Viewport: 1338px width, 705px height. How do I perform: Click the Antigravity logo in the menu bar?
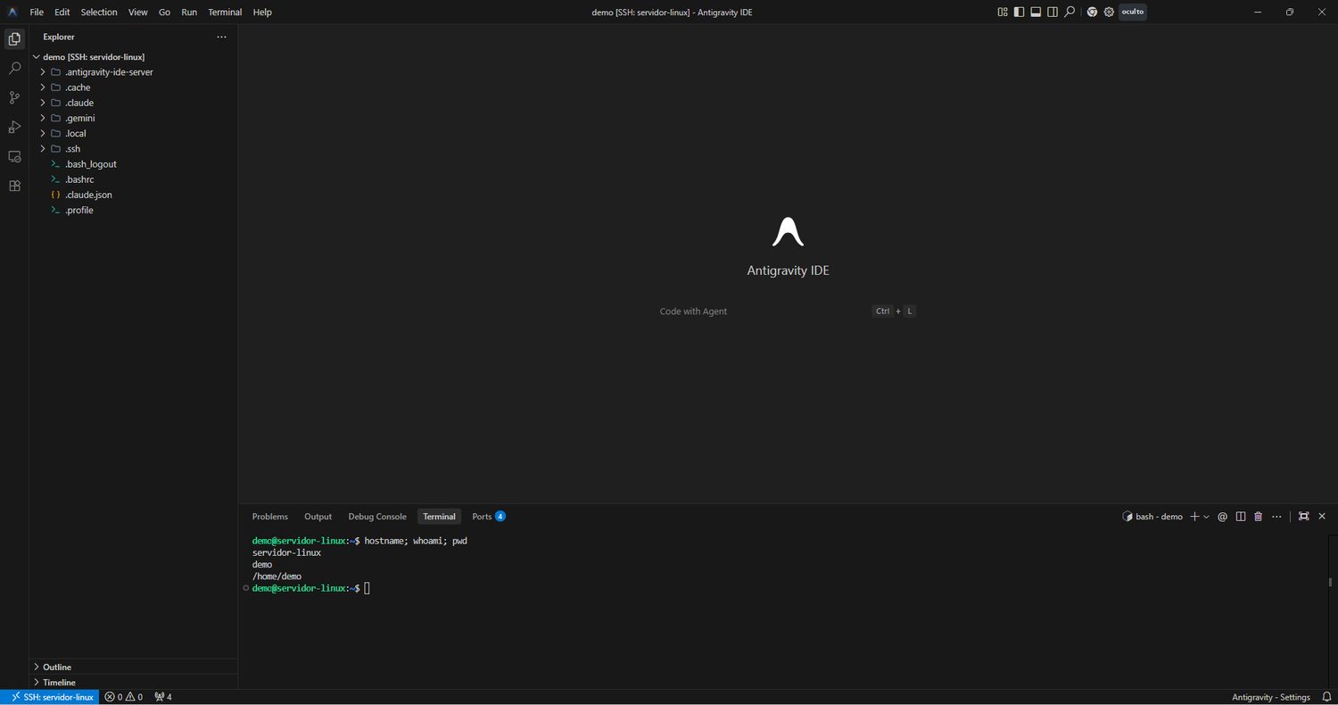click(x=12, y=12)
